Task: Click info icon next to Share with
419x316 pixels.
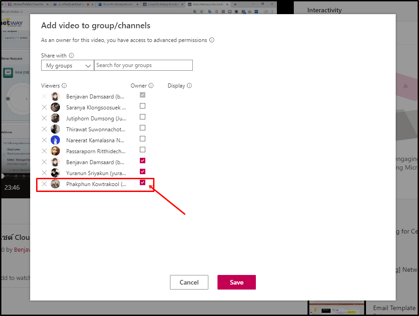Action: click(x=72, y=56)
